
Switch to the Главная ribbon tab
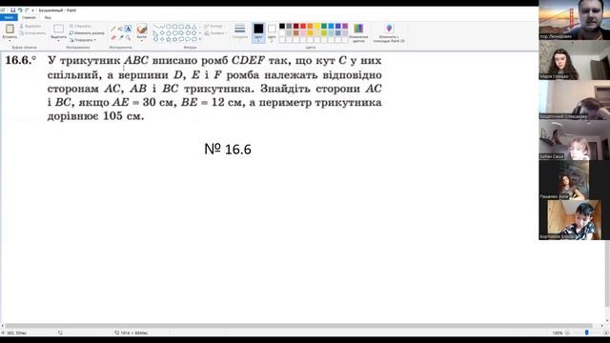pos(29,17)
